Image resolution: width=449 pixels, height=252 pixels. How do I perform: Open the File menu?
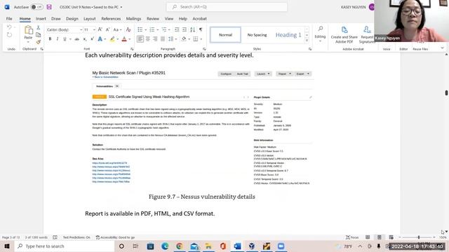pyautogui.click(x=9, y=19)
